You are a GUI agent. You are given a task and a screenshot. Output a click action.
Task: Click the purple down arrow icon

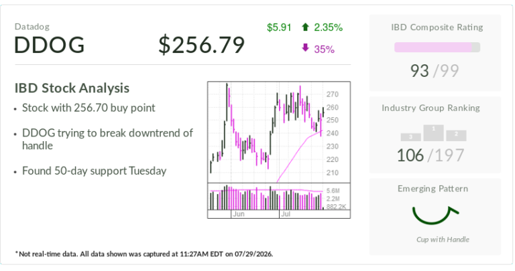tap(306, 48)
